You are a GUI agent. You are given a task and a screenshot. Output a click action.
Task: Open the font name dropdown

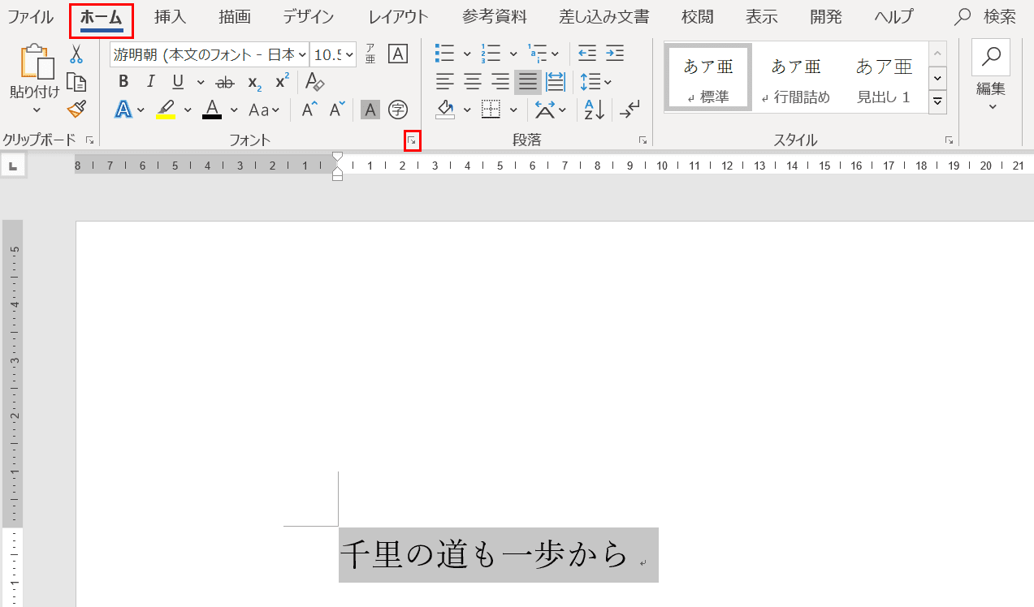302,54
